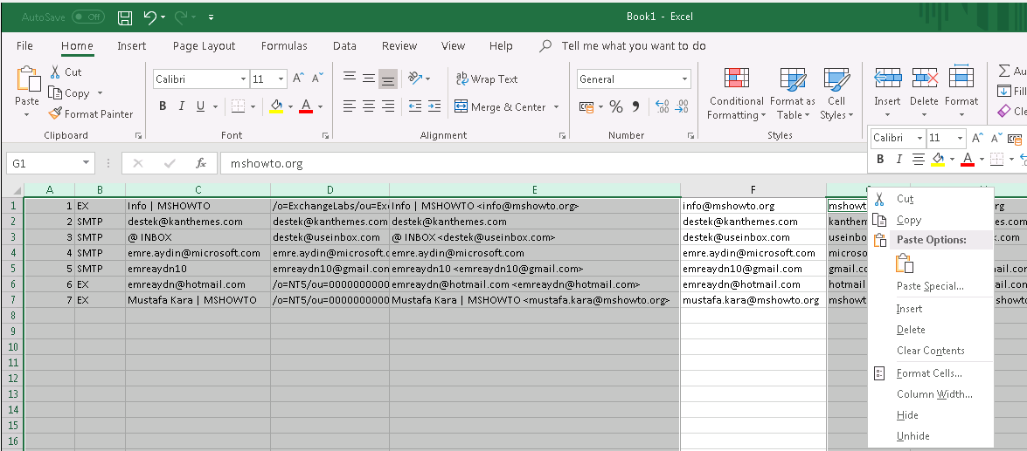Apply yellow Fill Color in ribbon
This screenshot has width=1027, height=451.
click(275, 106)
